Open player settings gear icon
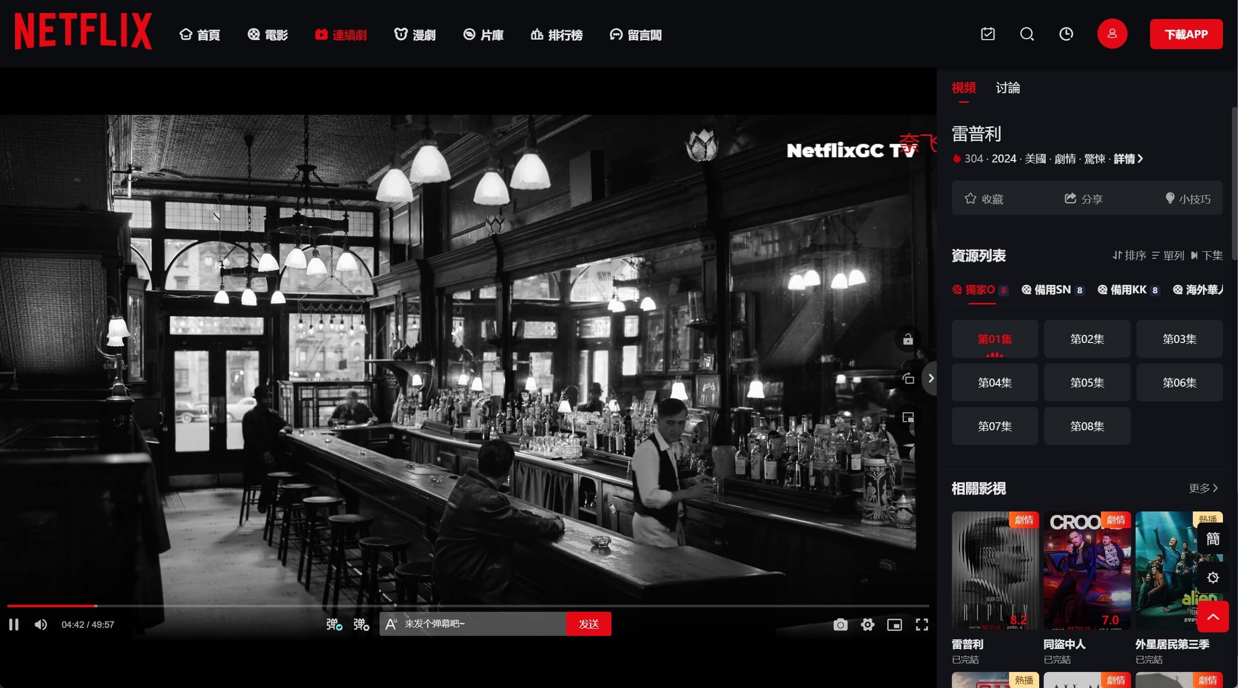The image size is (1238, 688). 868,624
